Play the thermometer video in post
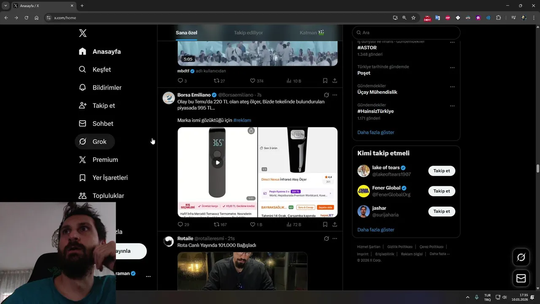Image resolution: width=540 pixels, height=304 pixels. [x=218, y=163]
